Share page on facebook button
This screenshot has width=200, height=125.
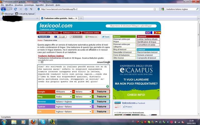[x=44, y=37]
